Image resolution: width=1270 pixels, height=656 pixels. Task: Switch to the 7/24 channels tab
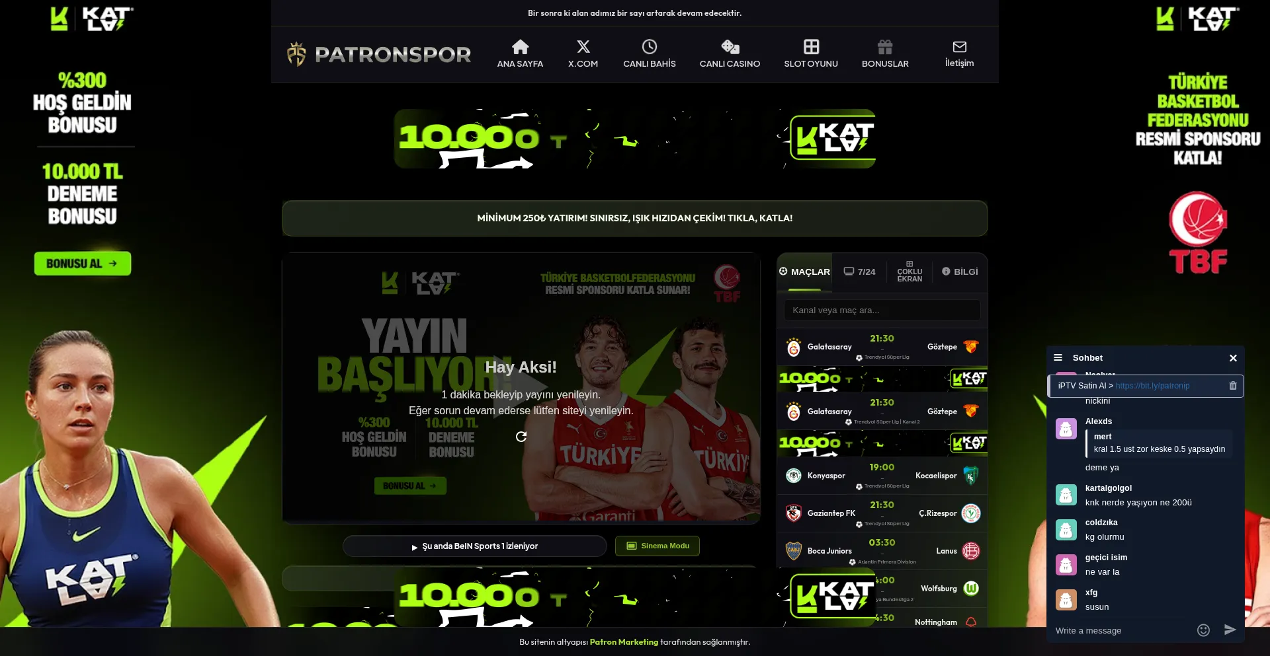point(859,272)
